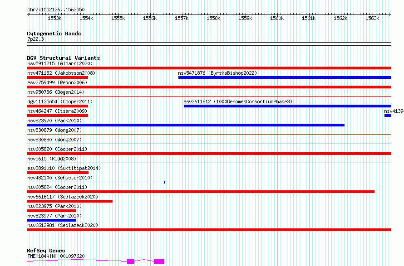Click the 7p22.3 band label
The width and height of the screenshot is (404, 266).
pyautogui.click(x=35, y=39)
